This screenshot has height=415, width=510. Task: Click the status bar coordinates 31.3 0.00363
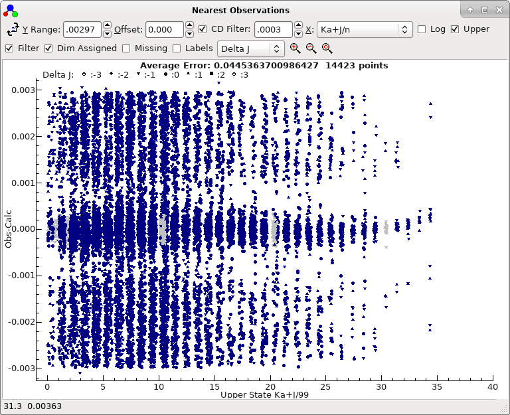coord(33,406)
